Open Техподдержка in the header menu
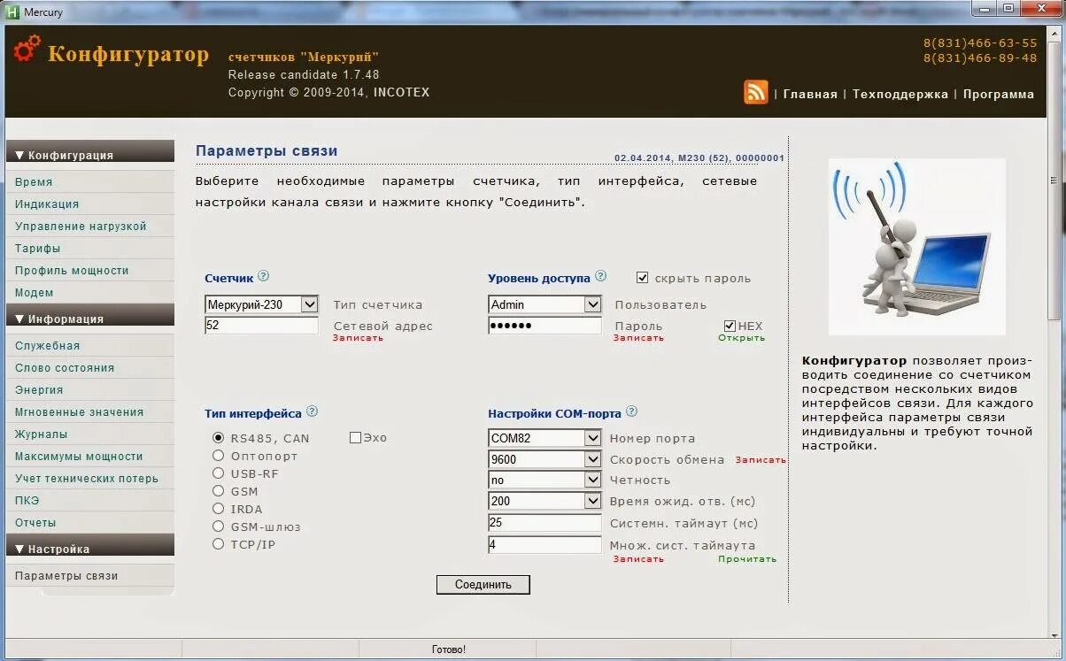The height and width of the screenshot is (661, 1066). (900, 93)
